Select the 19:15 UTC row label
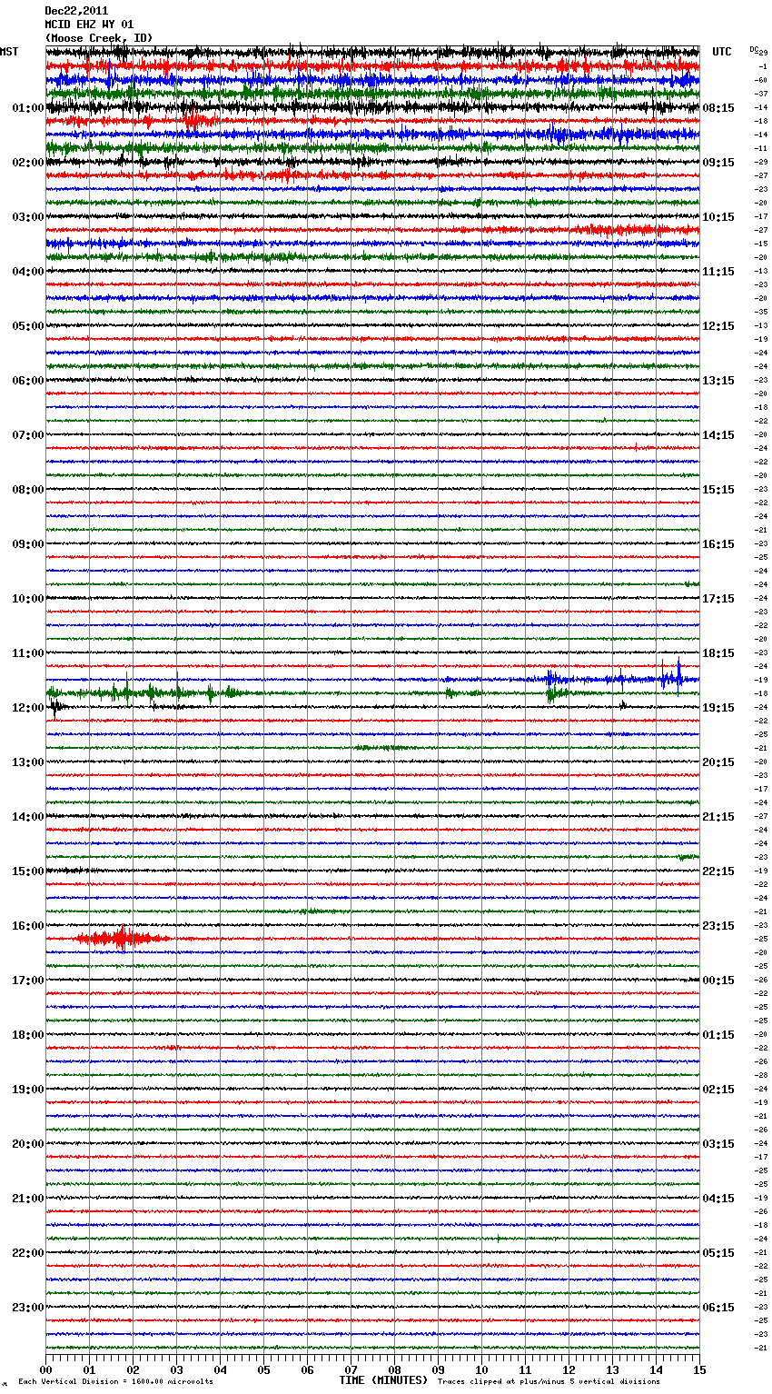772x1394 pixels. [718, 708]
